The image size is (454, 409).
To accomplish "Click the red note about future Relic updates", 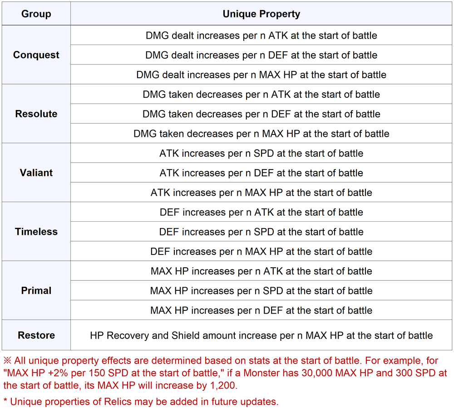I will [141, 401].
